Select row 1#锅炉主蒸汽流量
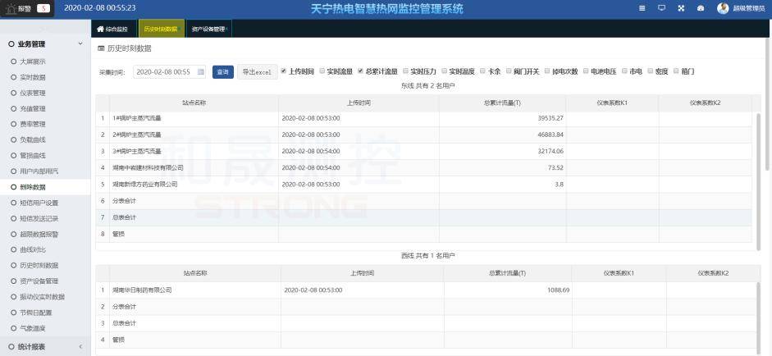This screenshot has width=772, height=356. coord(423,119)
